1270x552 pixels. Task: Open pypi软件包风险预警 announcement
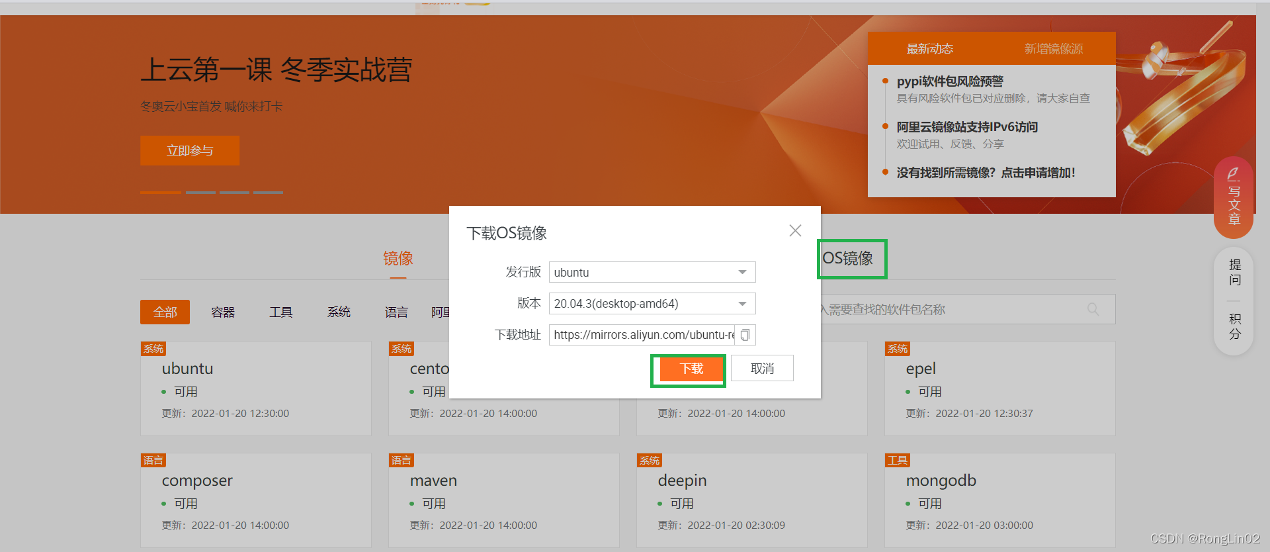(950, 81)
